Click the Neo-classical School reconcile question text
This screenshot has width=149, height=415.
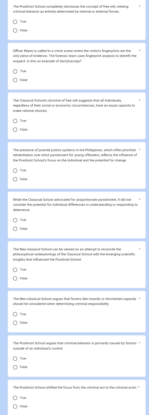point(74,254)
